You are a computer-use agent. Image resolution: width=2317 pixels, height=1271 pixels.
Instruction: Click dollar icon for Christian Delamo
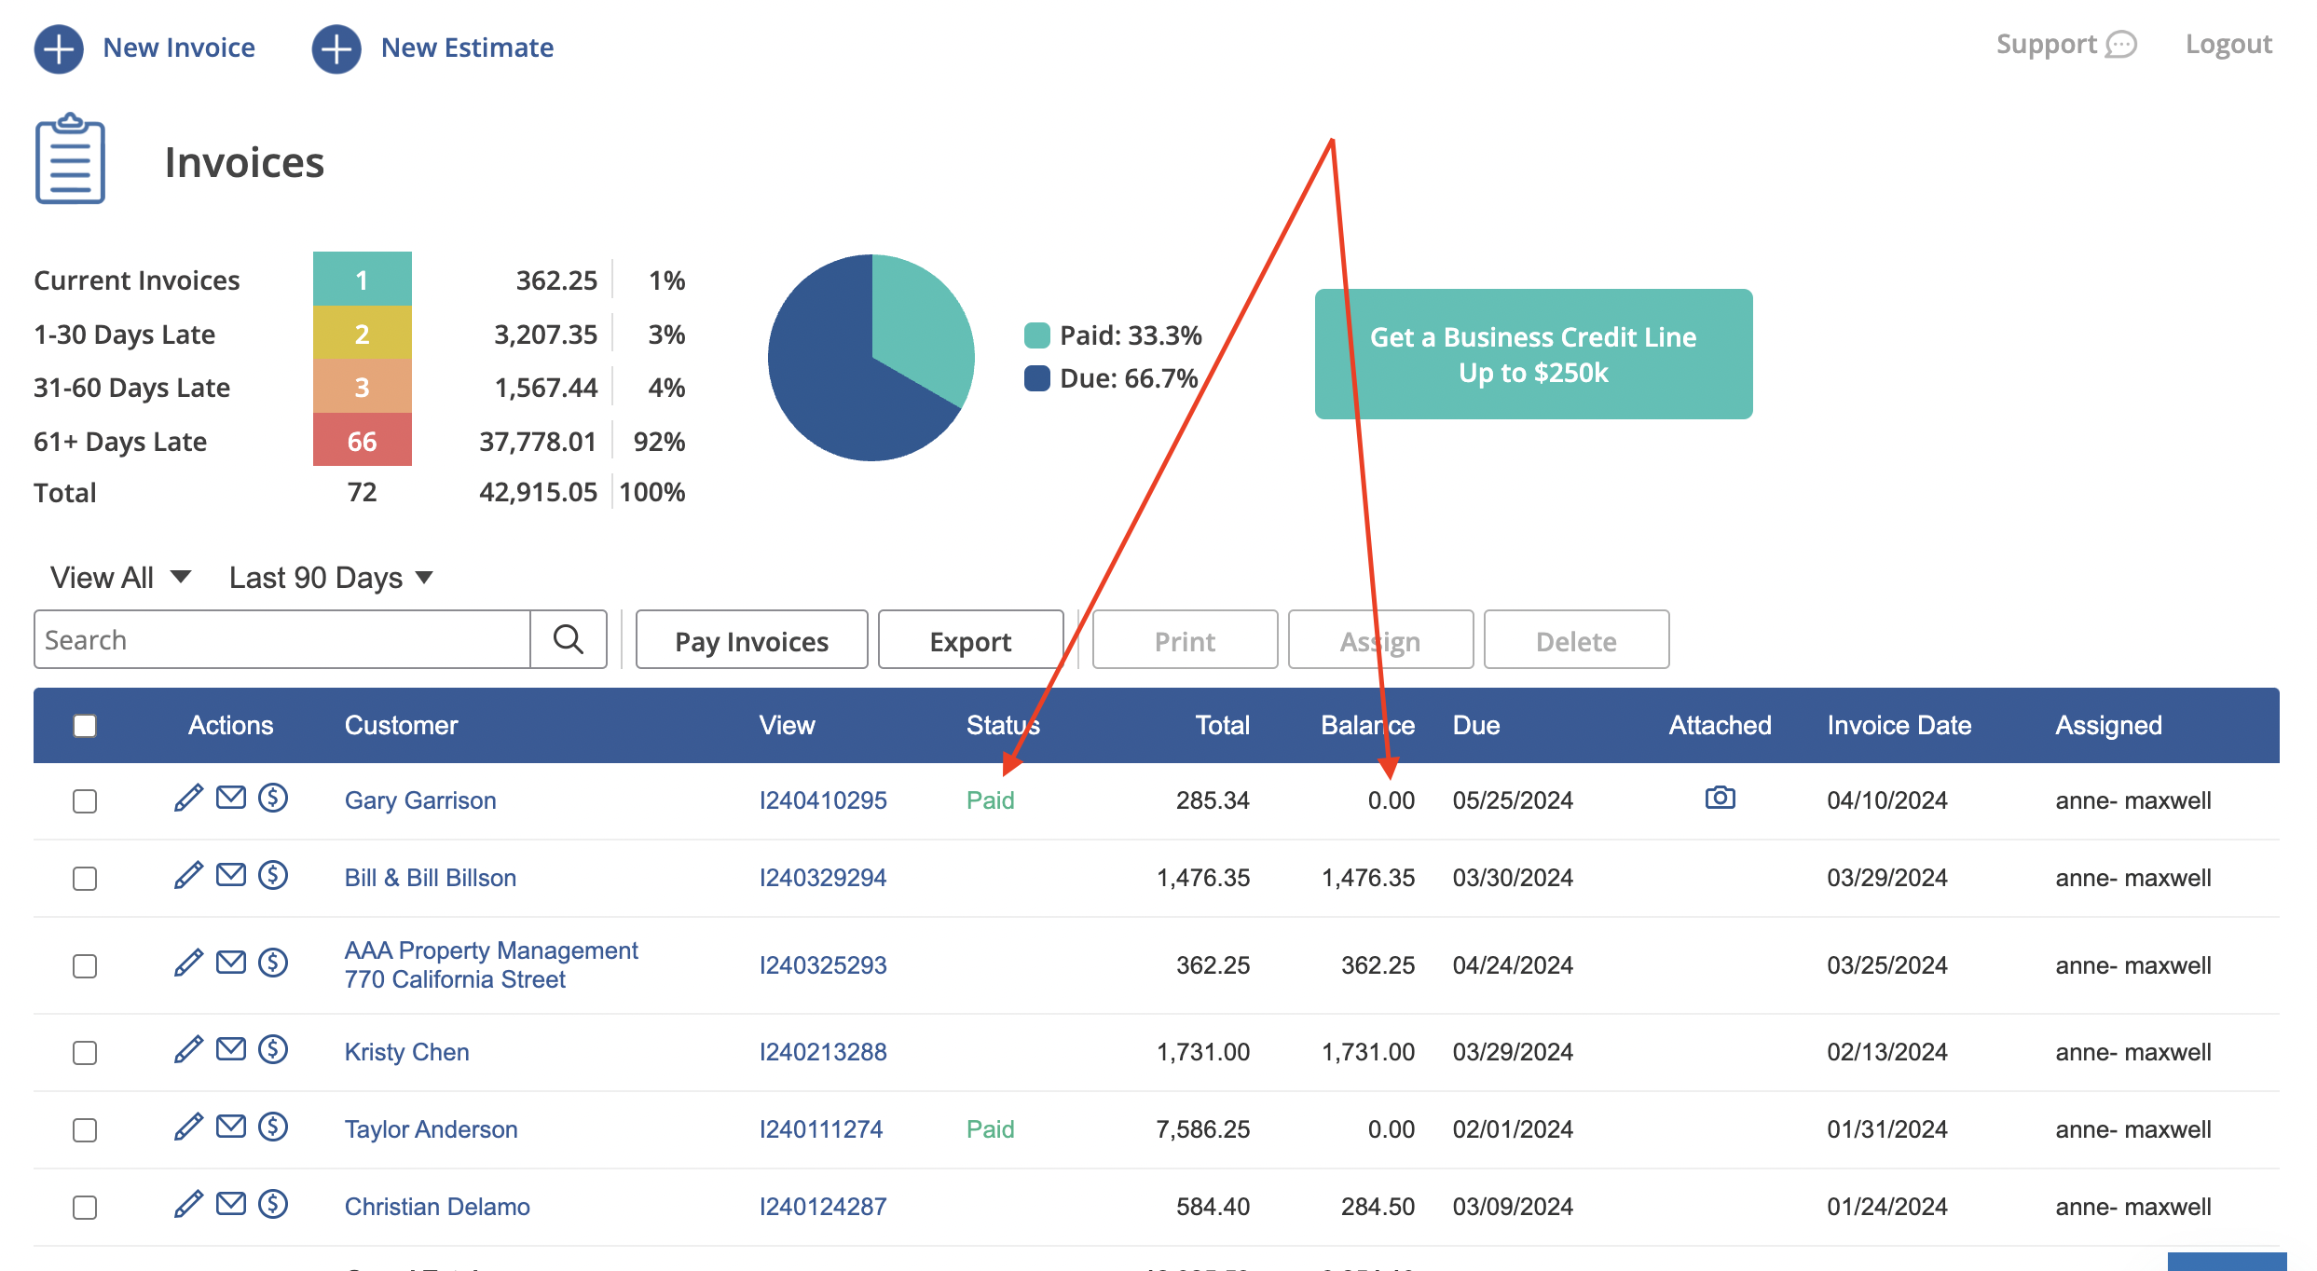(273, 1204)
